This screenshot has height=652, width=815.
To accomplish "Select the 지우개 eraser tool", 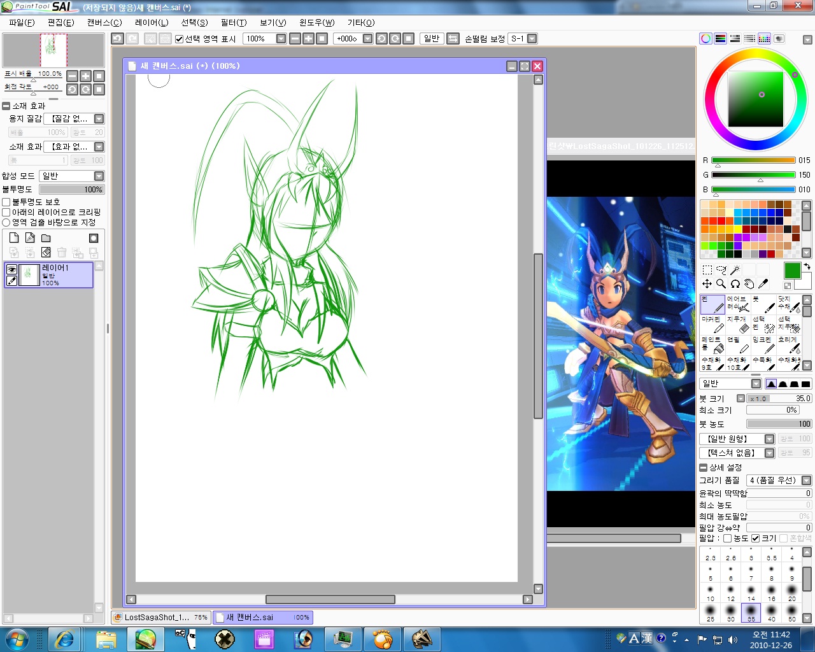I will point(738,325).
